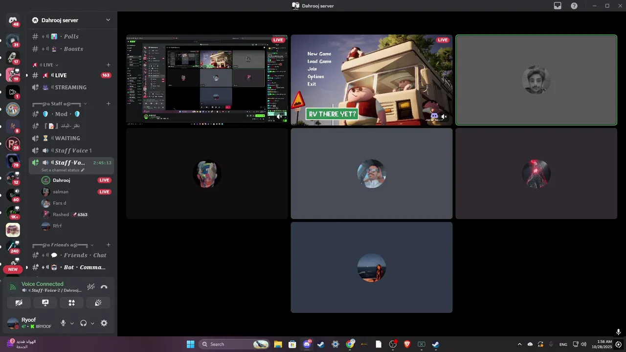This screenshot has height=352, width=626.
Task: Click the NEW unread indicator pill
Action: [x=13, y=269]
